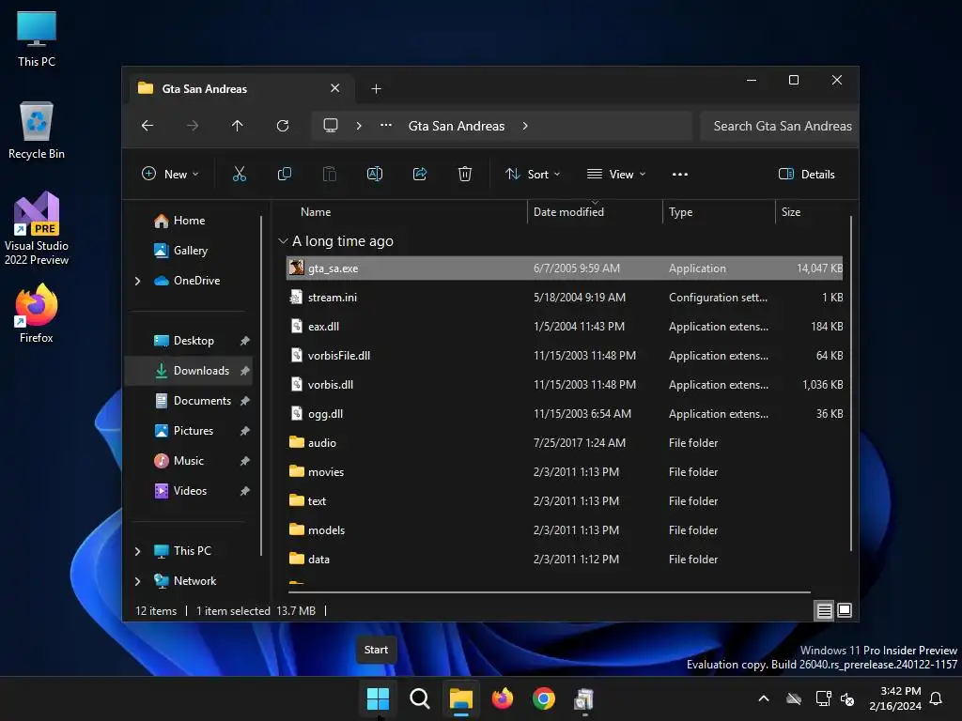Select This PC desktop icon
The image size is (962, 721).
tap(37, 38)
